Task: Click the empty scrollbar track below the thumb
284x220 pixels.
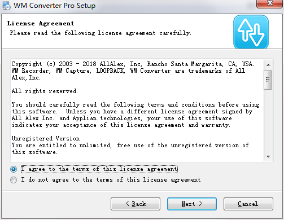Action: (x=268, y=121)
